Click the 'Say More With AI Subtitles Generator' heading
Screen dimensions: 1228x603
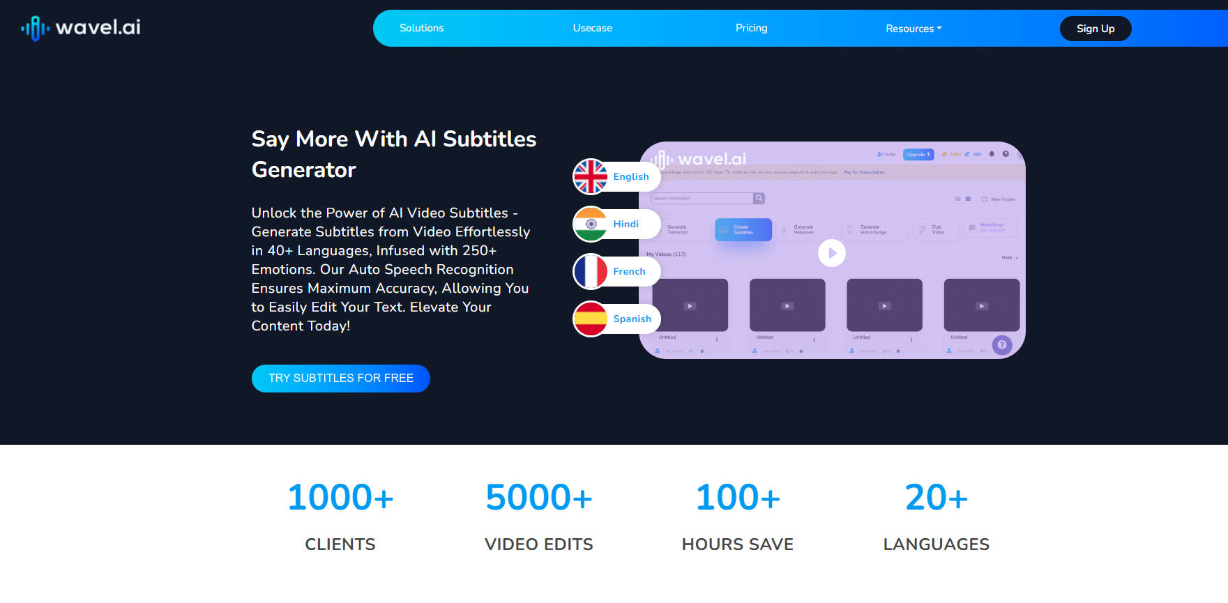(394, 154)
